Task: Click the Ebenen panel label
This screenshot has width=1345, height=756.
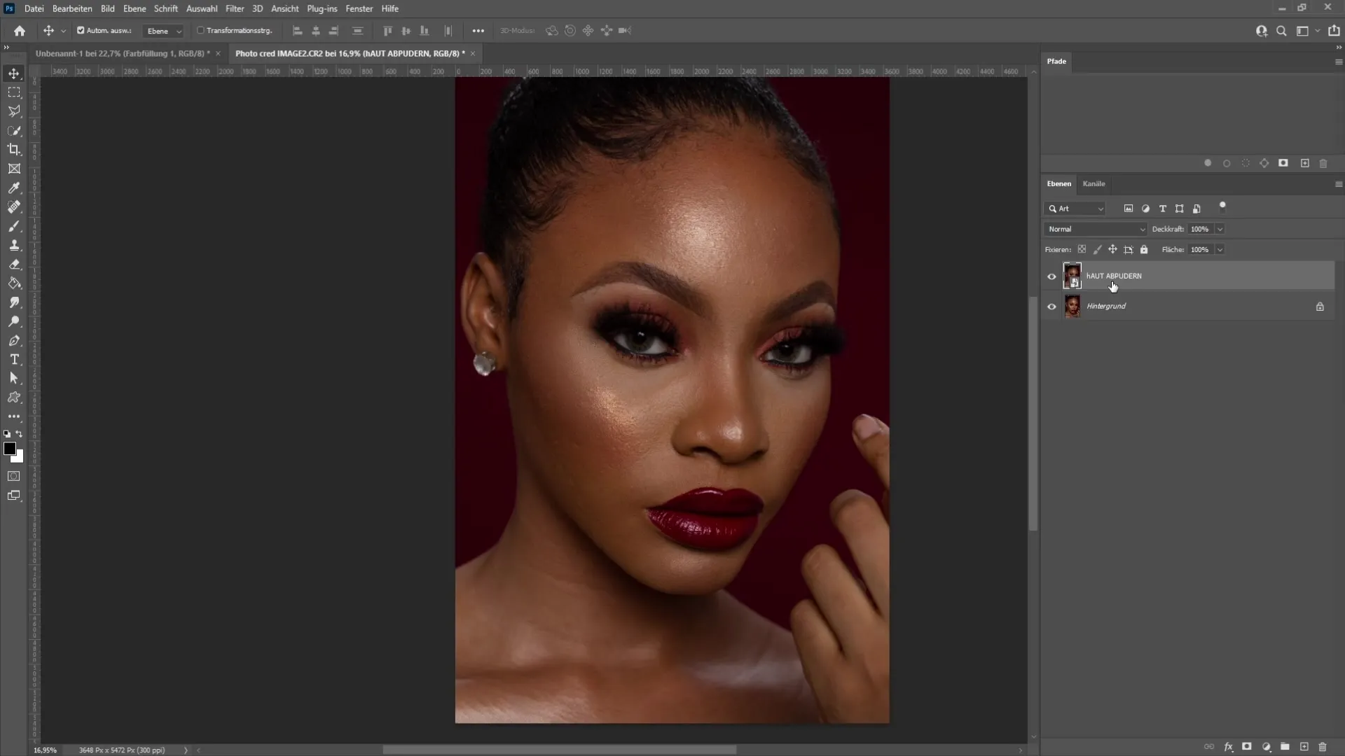Action: (x=1058, y=183)
